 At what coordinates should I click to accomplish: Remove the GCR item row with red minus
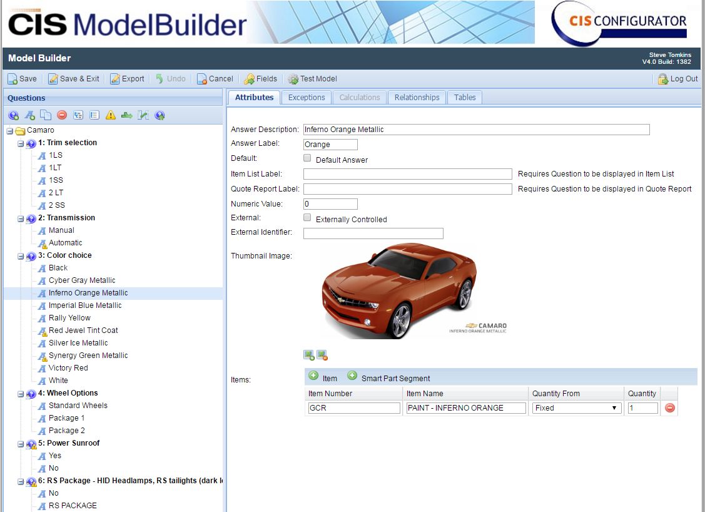670,408
